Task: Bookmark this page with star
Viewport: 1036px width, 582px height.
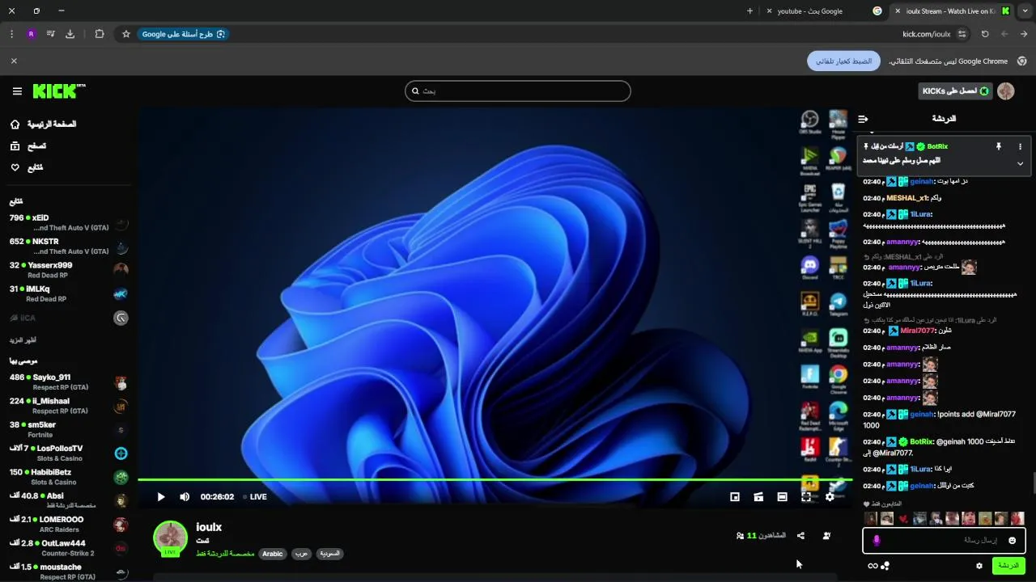Action: [125, 34]
